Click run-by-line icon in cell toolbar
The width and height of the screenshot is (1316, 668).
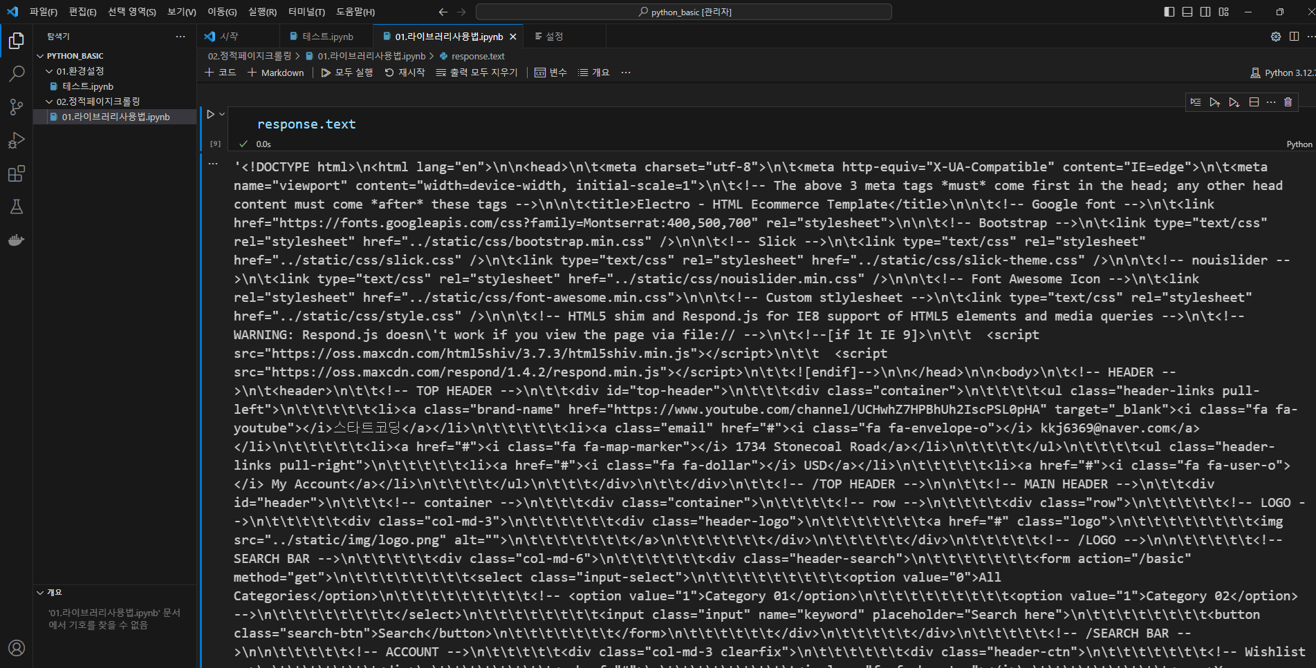[x=1196, y=102]
